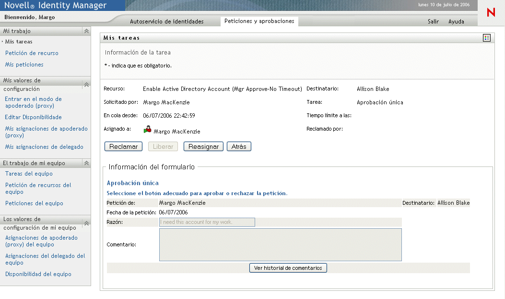Click the Razón input field
This screenshot has width=505, height=299.
pos(207,222)
